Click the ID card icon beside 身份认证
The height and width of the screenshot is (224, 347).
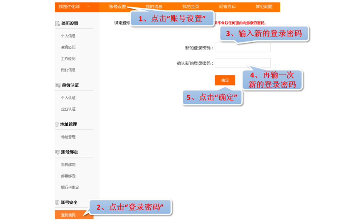pyautogui.click(x=58, y=85)
